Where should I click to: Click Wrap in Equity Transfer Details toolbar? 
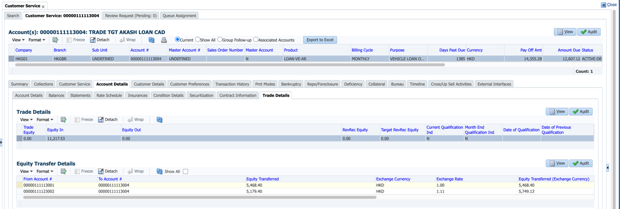coord(136,172)
